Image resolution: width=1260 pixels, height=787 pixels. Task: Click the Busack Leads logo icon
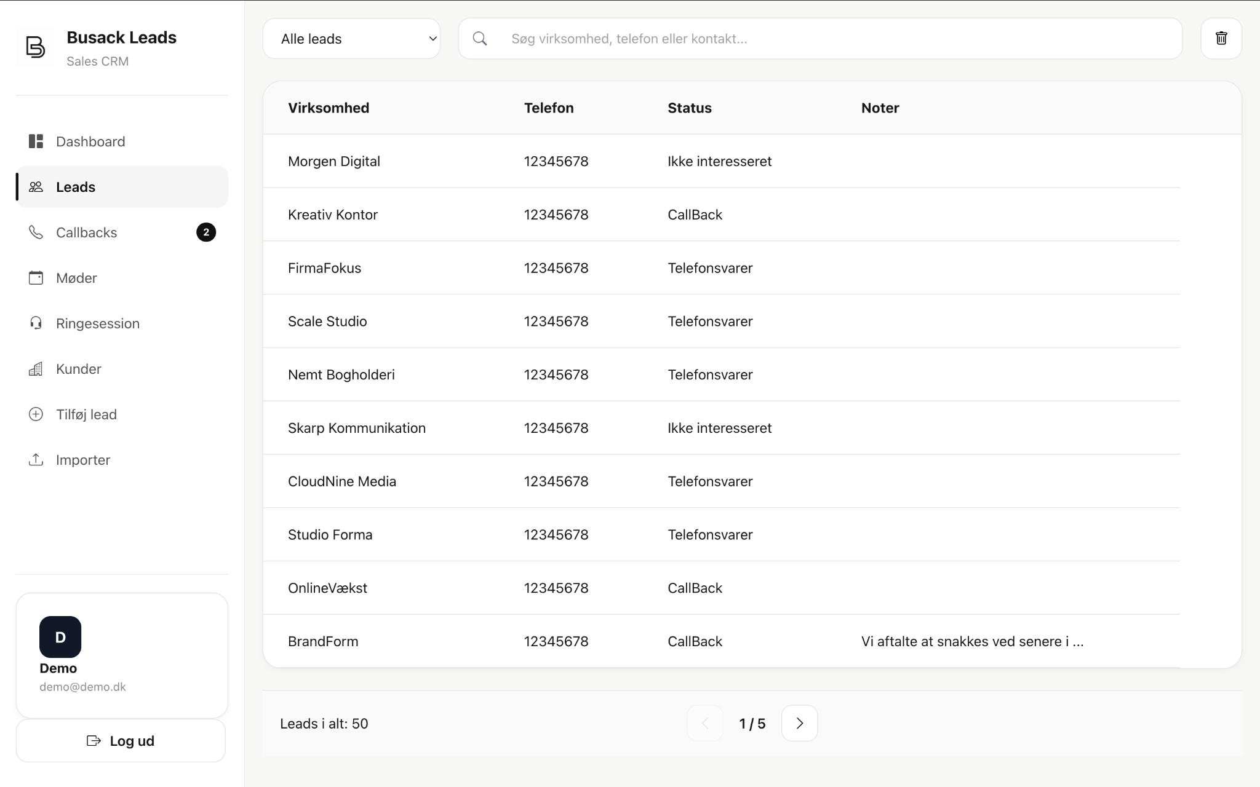tap(35, 47)
